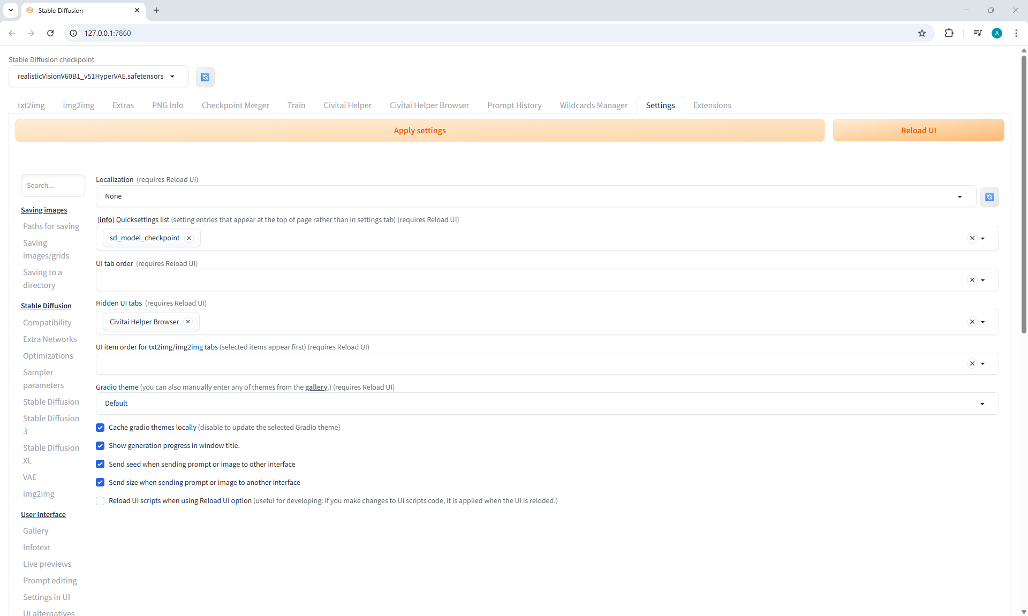The height and width of the screenshot is (616, 1028).
Task: Open the Stable Diffusion checkpoint dropdown
Action: (172, 77)
